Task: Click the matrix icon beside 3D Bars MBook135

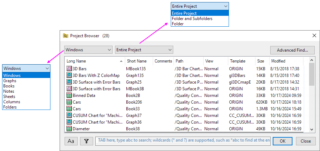Action: click(x=69, y=69)
